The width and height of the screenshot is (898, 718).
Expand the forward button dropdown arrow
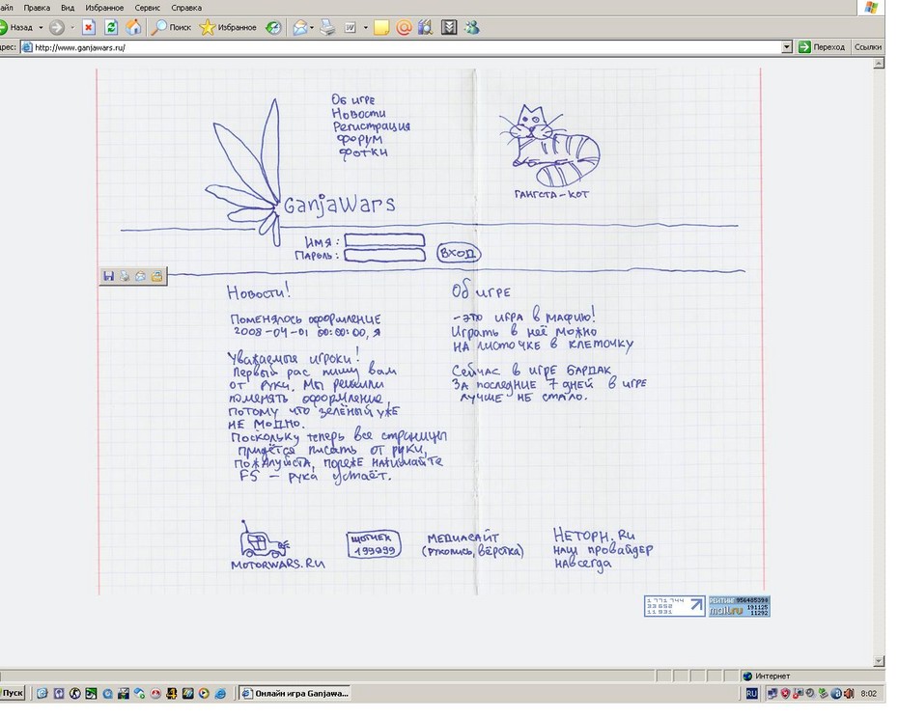pyautogui.click(x=72, y=27)
